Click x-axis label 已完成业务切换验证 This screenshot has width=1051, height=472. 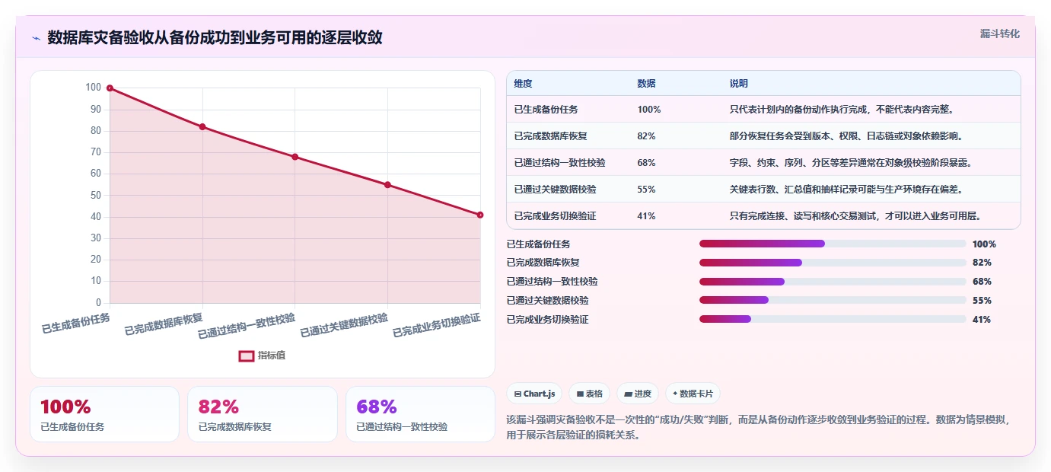tap(437, 325)
